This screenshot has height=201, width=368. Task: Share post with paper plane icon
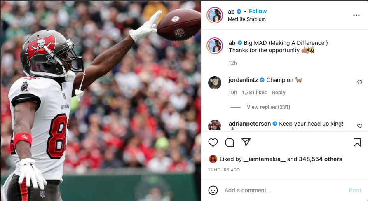coord(246,142)
